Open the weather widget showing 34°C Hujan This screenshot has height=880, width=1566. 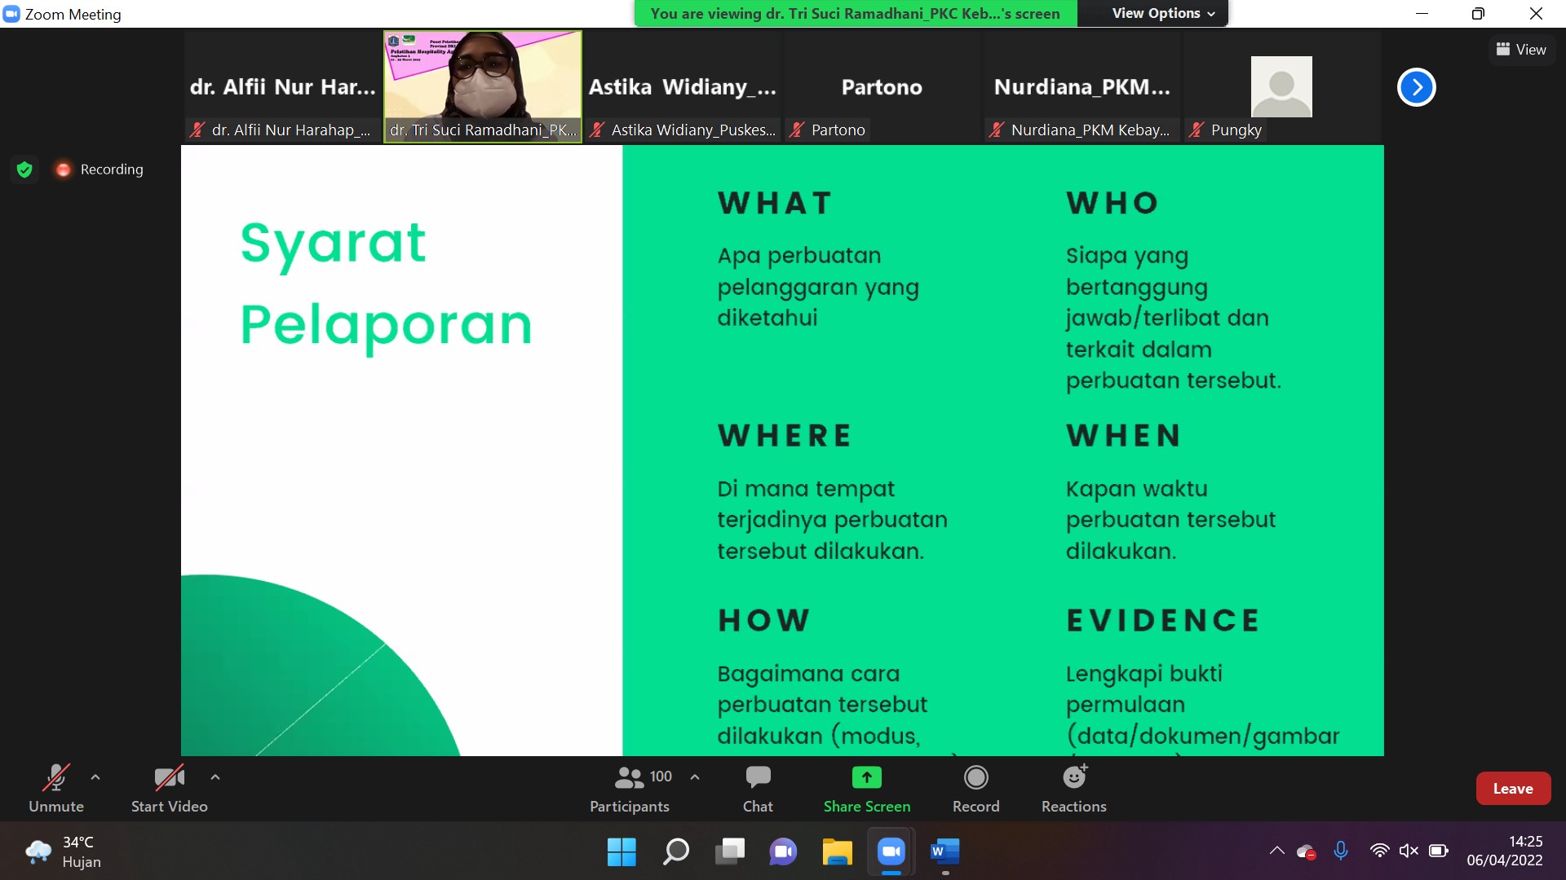tap(64, 851)
